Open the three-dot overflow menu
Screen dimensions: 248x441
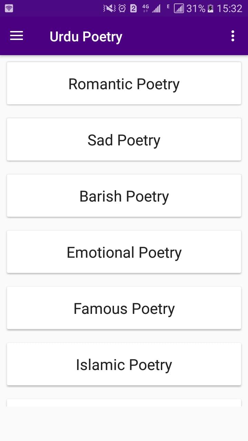(x=233, y=36)
